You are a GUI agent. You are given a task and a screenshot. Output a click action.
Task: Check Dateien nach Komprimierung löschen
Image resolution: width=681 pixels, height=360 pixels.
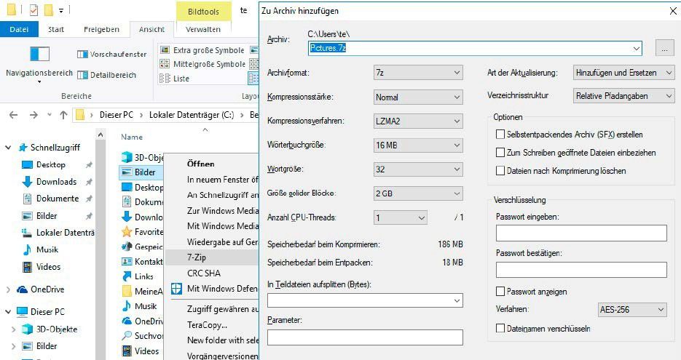coord(500,171)
